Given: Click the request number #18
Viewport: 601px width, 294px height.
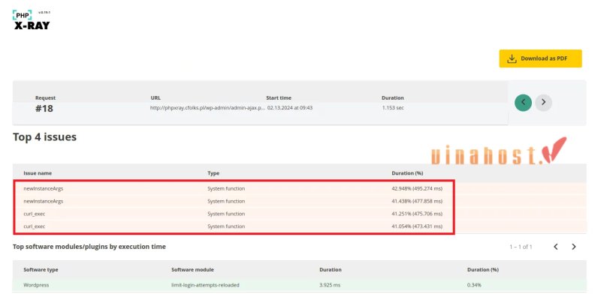Looking at the screenshot, I should coord(44,108).
